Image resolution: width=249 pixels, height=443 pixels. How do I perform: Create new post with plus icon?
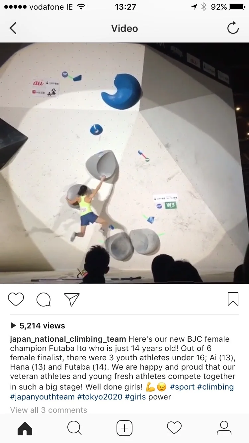[124, 428]
